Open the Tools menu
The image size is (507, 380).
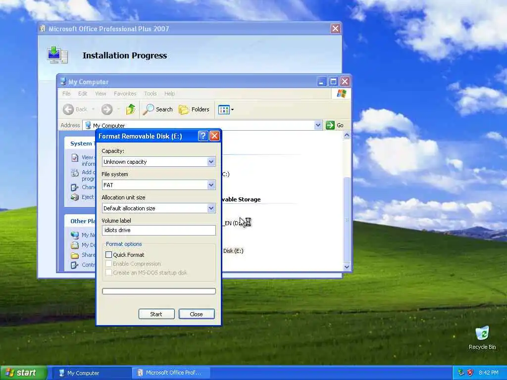(151, 94)
